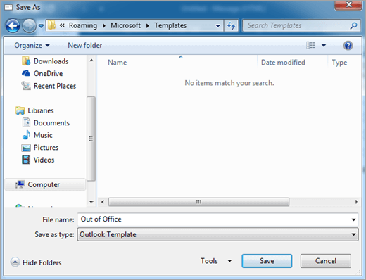366x280 pixels.
Task: Click file list horizontal scroll right arrow
Action: tap(356, 202)
